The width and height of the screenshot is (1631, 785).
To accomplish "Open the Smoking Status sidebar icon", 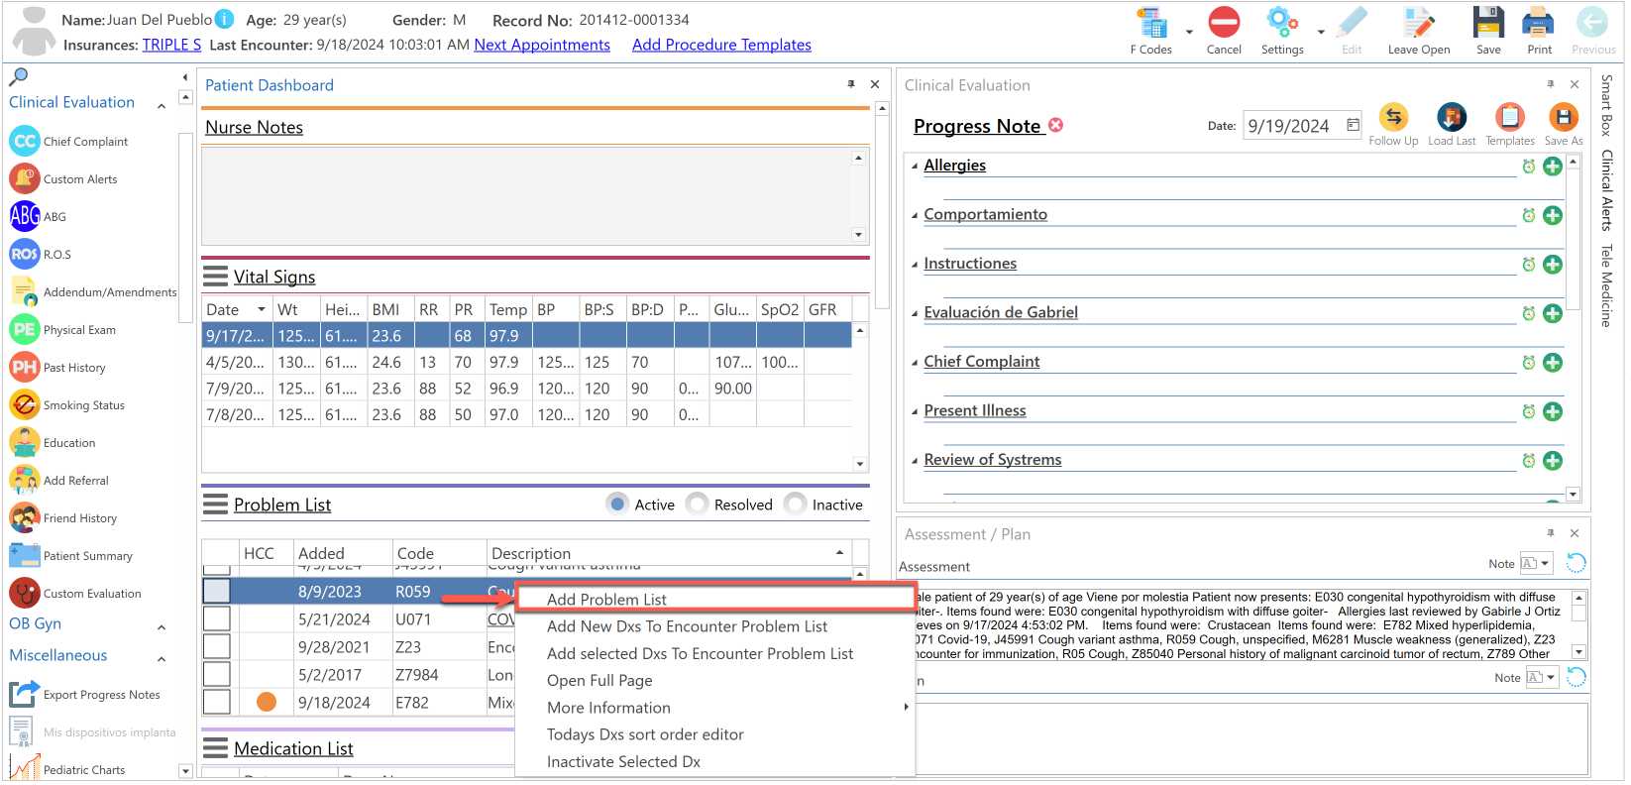I will (x=25, y=405).
